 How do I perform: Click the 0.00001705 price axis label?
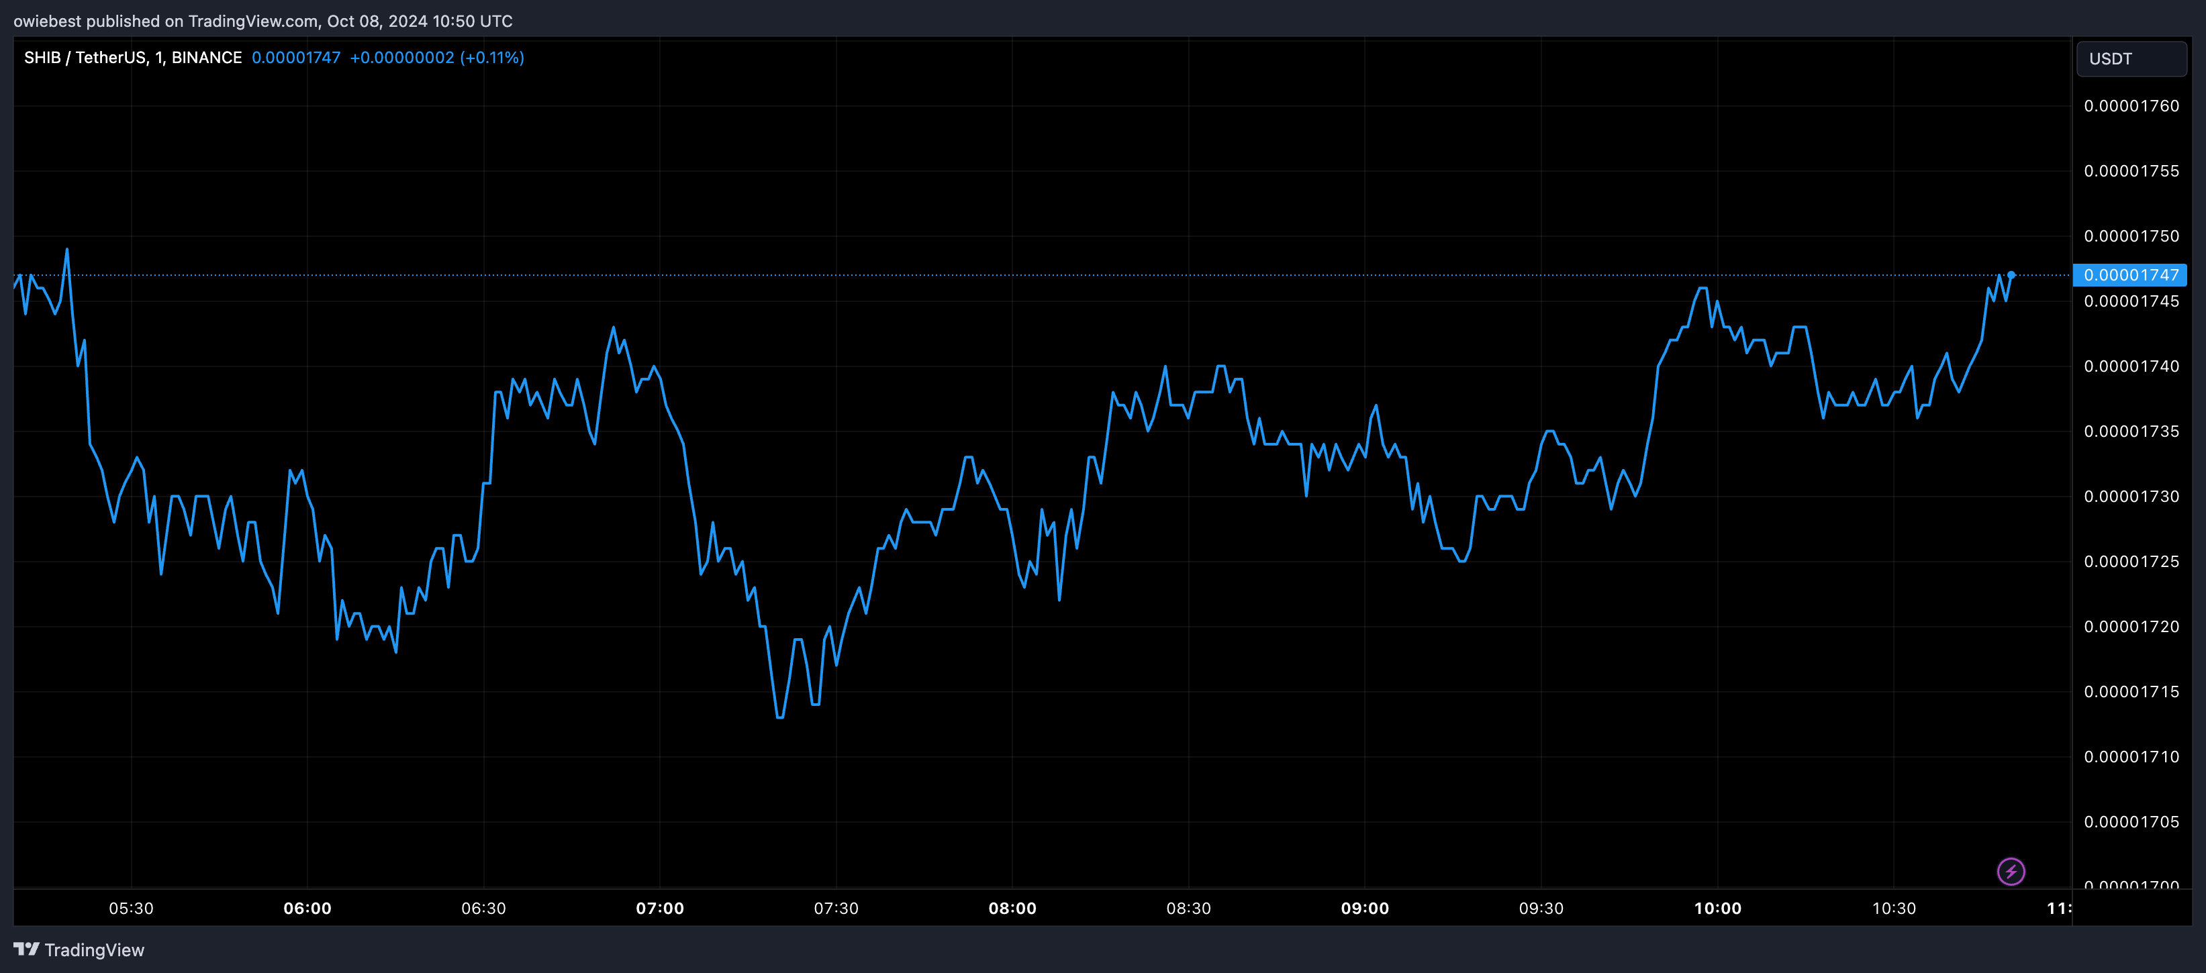click(x=2131, y=821)
